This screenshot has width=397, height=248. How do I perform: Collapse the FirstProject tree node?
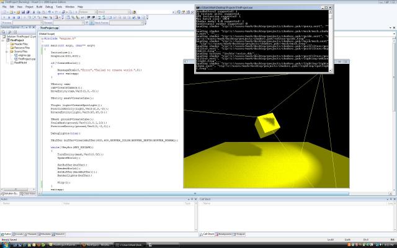(x=5, y=40)
